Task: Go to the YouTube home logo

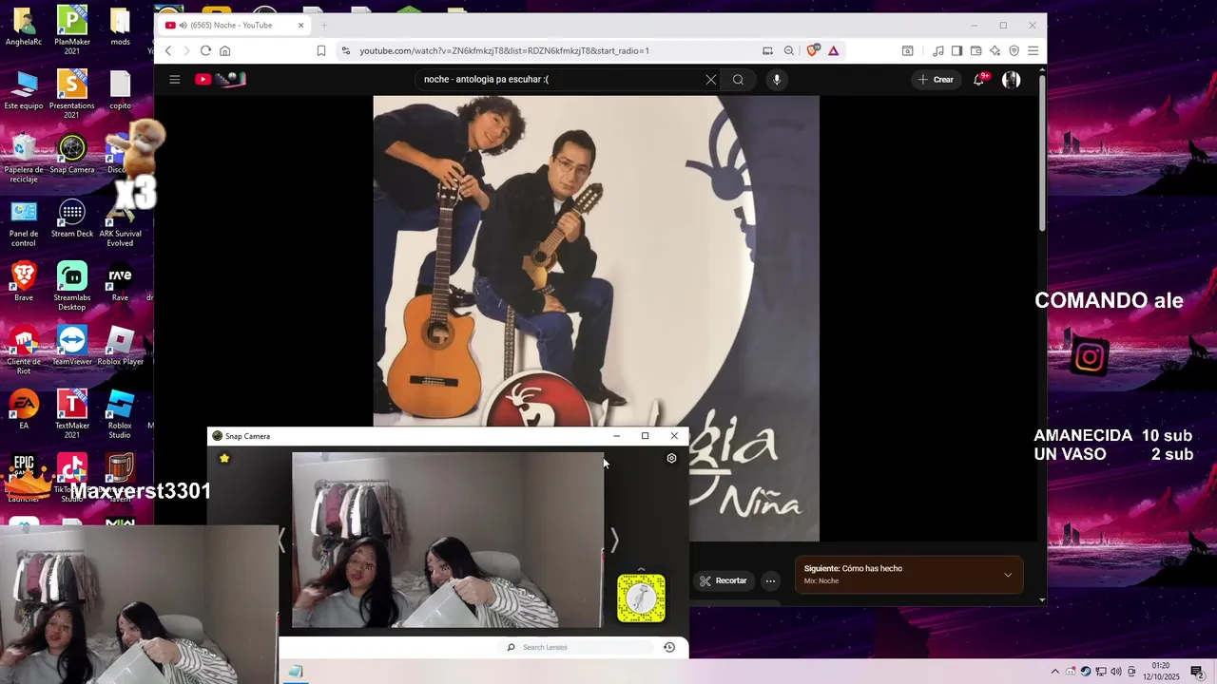Action: [221, 80]
